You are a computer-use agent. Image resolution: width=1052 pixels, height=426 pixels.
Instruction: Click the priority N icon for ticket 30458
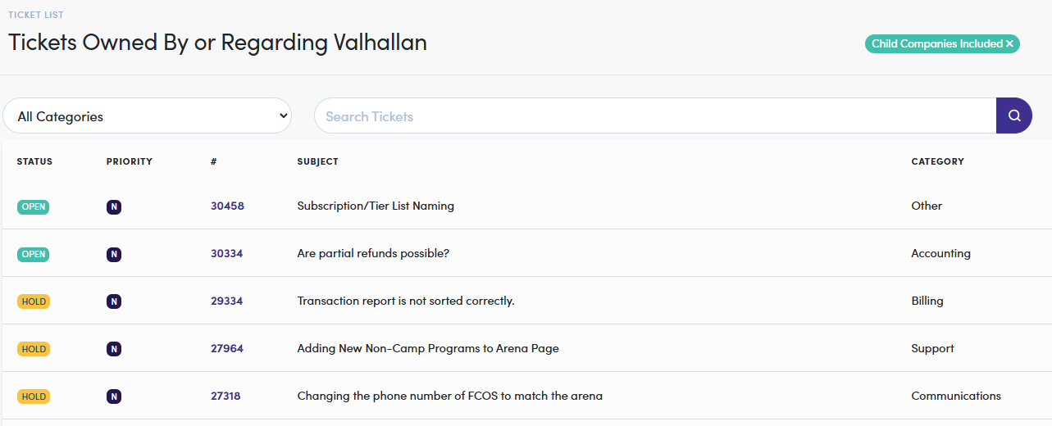coord(114,207)
